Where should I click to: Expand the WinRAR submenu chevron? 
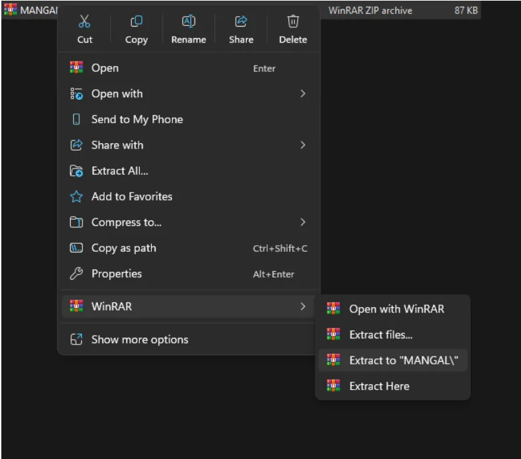[302, 306]
